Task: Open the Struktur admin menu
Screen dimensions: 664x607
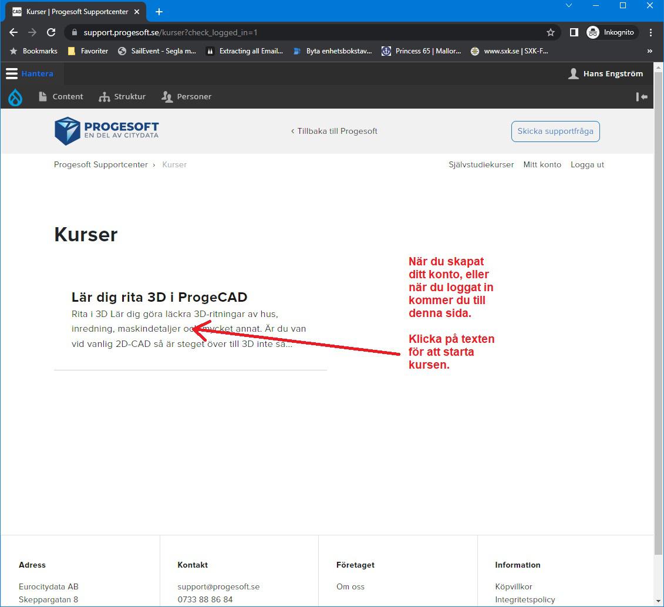Action: click(x=122, y=96)
